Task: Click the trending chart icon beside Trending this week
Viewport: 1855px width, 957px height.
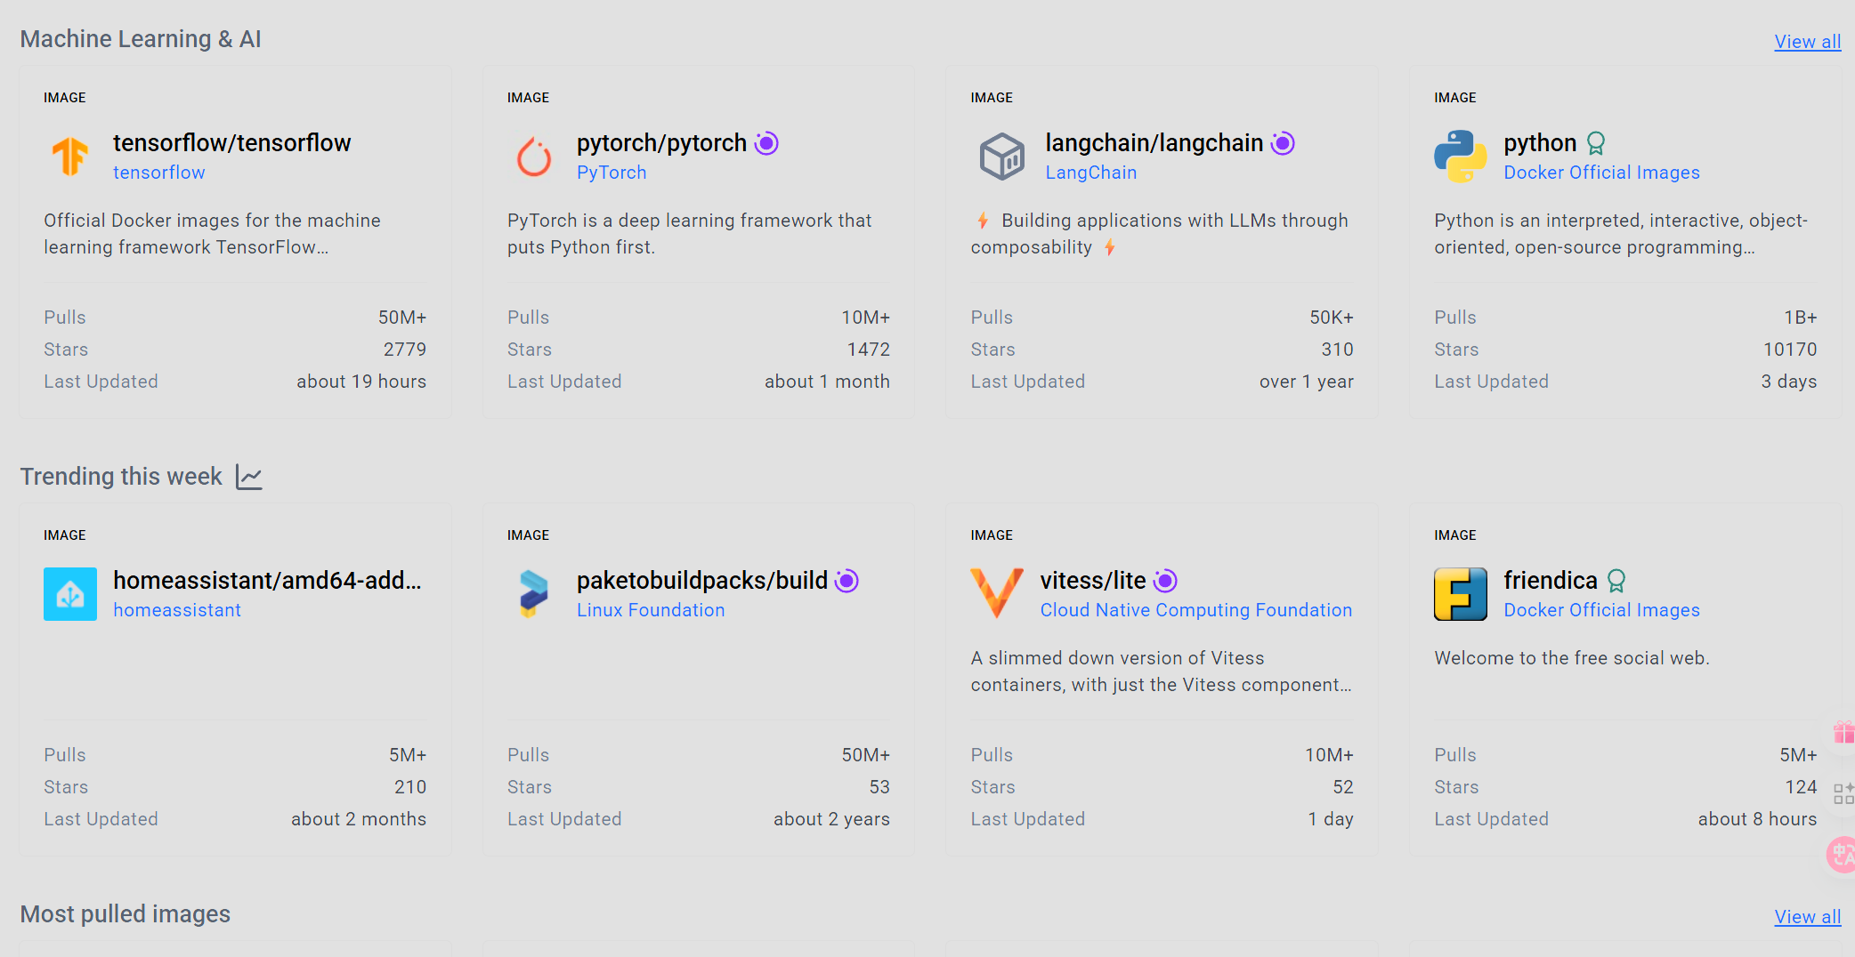Action: (x=249, y=477)
